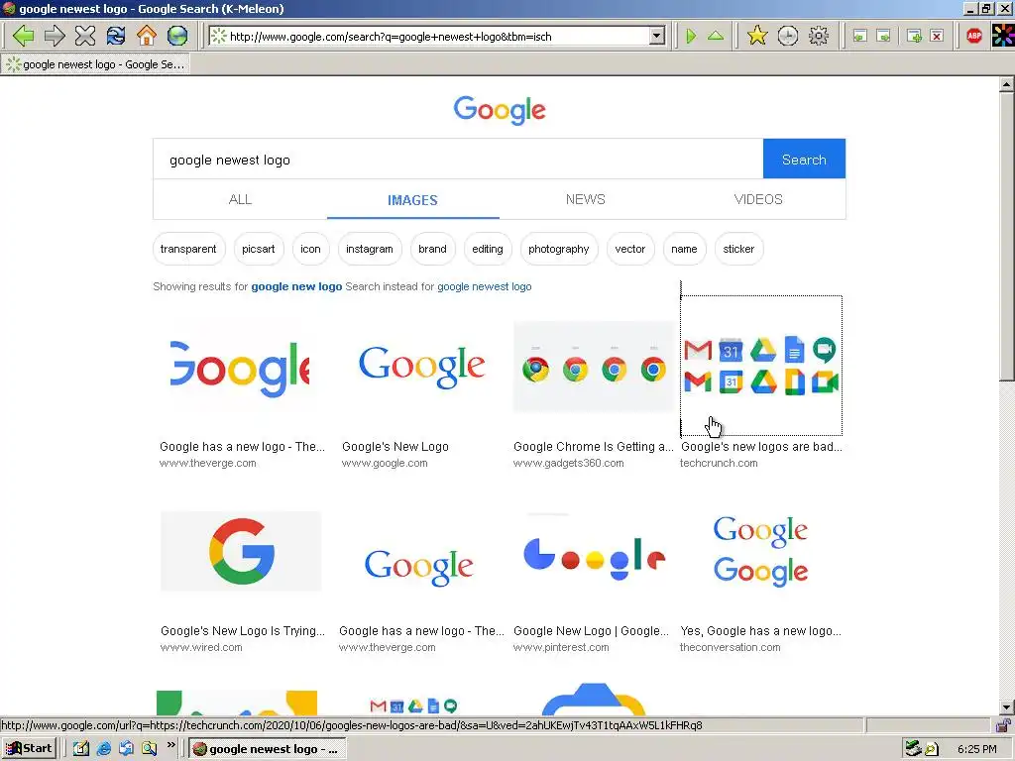This screenshot has height=761, width=1015.
Task: Stop loading with the X icon
Action: [85, 36]
